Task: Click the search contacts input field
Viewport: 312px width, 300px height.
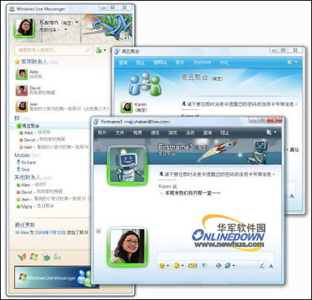Action: pyautogui.click(x=53, y=50)
